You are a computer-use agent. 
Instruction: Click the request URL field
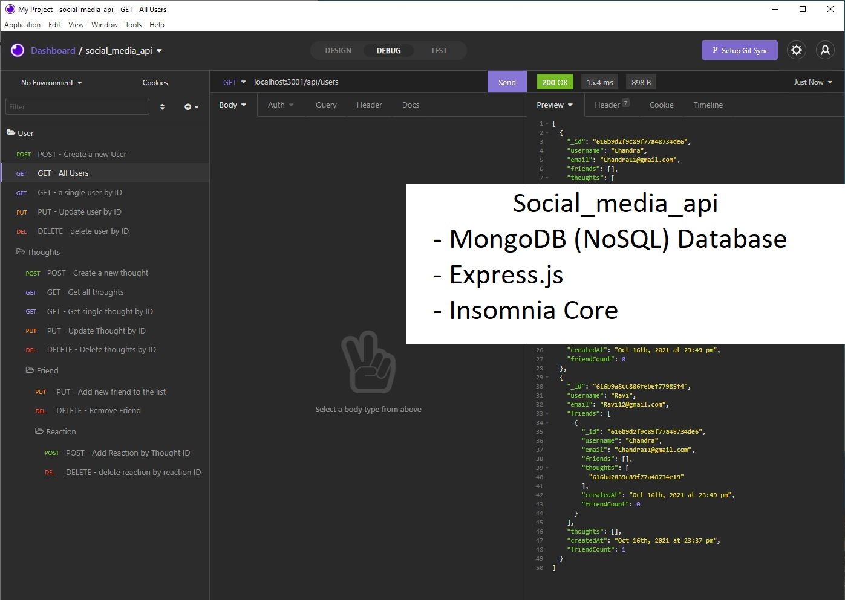(369, 82)
